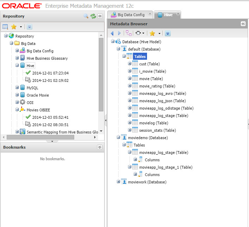Click the Metadata Browser menu options icon
Screen dimensions: 249x227
[168, 33]
